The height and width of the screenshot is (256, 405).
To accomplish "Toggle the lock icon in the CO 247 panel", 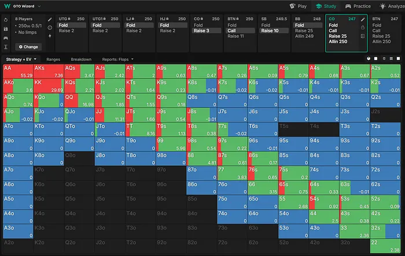I will 363,28.
